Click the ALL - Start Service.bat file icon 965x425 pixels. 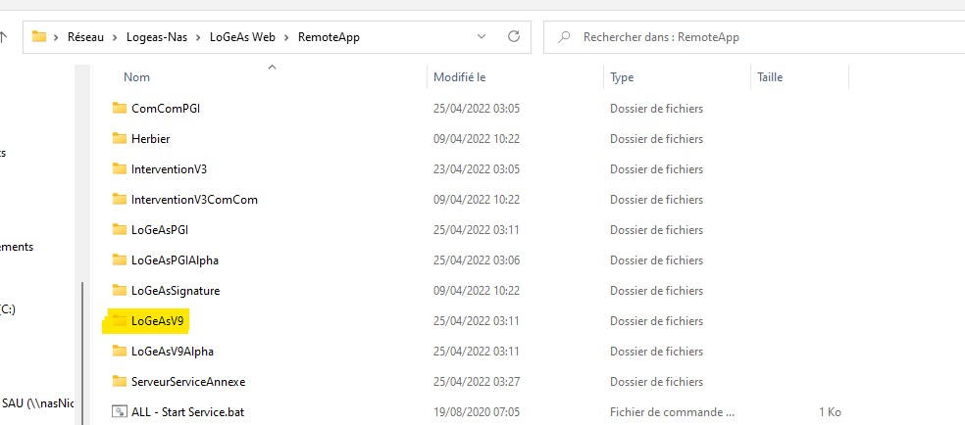(120, 411)
